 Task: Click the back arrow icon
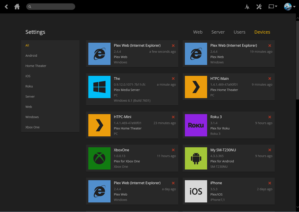point(6,6)
